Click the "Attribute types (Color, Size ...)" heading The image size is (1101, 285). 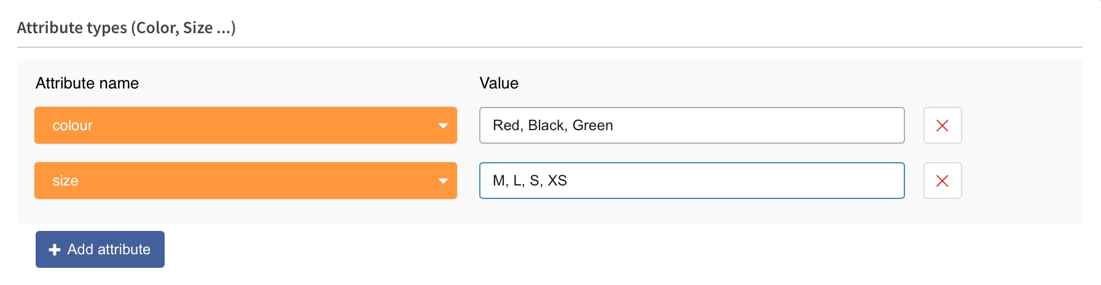click(x=126, y=28)
